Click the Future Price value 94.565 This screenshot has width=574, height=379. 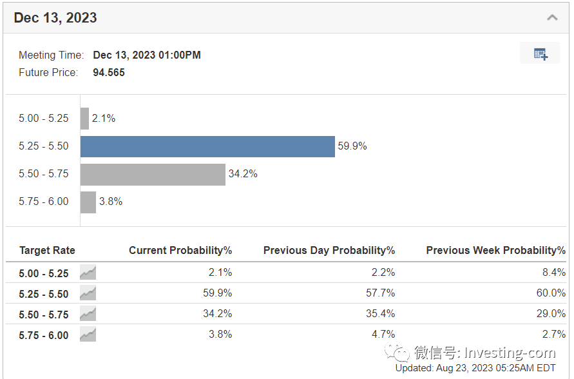pos(109,72)
